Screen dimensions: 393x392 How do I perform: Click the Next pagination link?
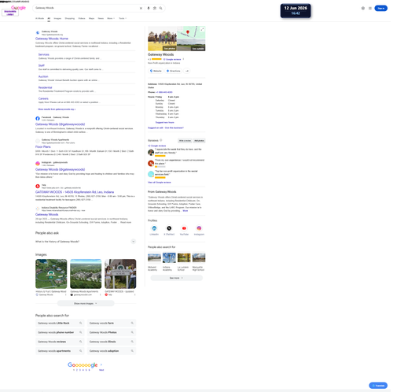pos(101,370)
